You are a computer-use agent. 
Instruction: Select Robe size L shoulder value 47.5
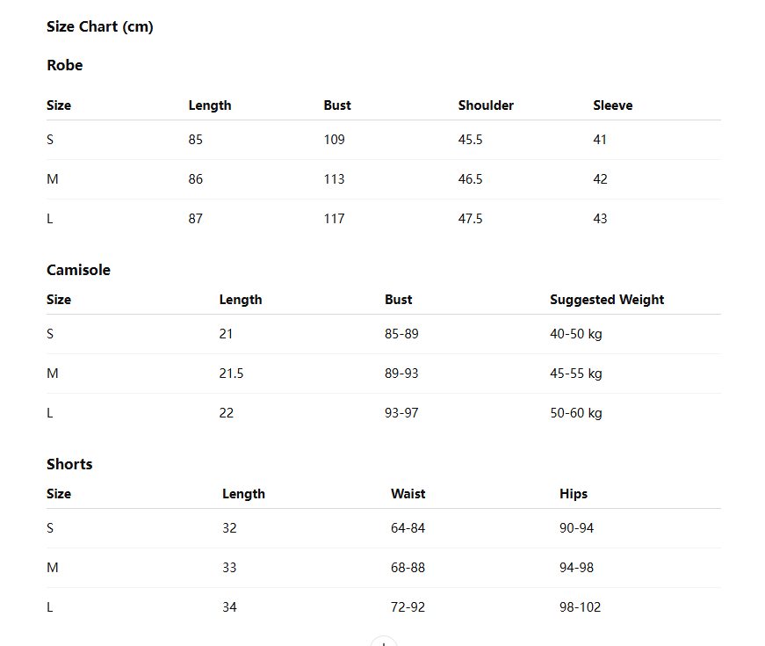(x=470, y=219)
